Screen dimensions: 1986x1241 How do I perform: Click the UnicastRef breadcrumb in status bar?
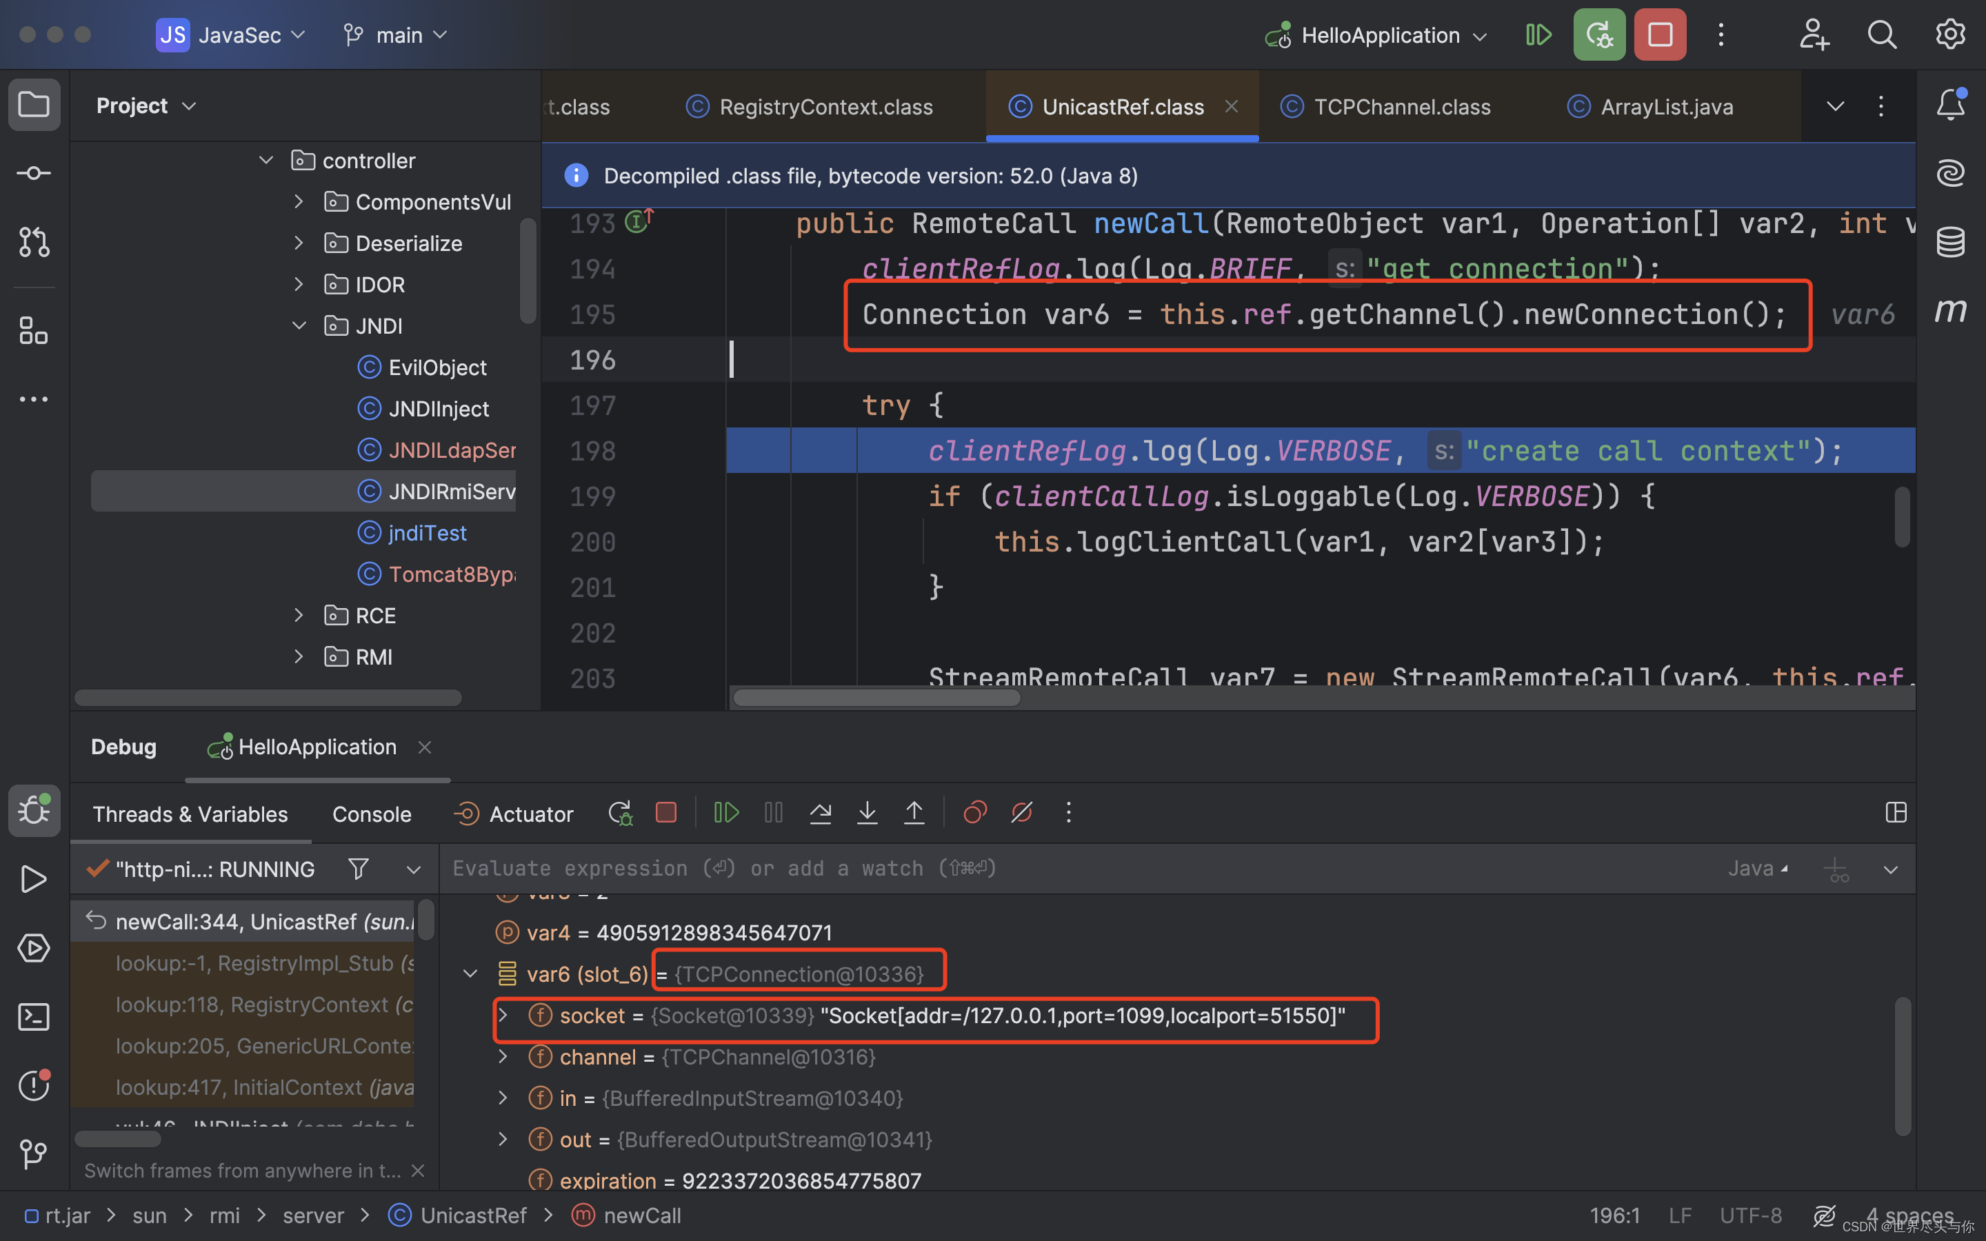tap(472, 1215)
